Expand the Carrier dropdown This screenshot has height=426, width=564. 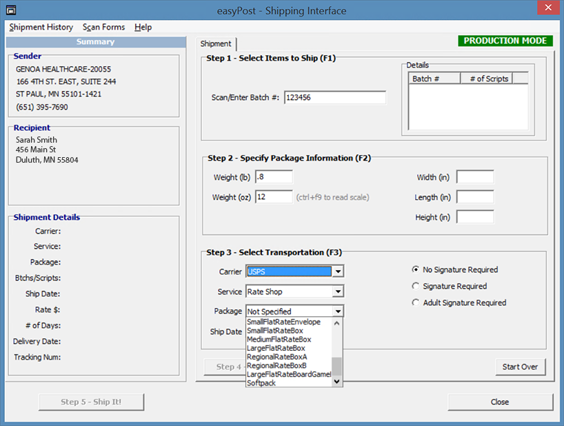click(337, 272)
